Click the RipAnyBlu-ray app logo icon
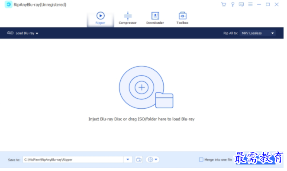This screenshot has height=171, width=287. coord(8,4)
